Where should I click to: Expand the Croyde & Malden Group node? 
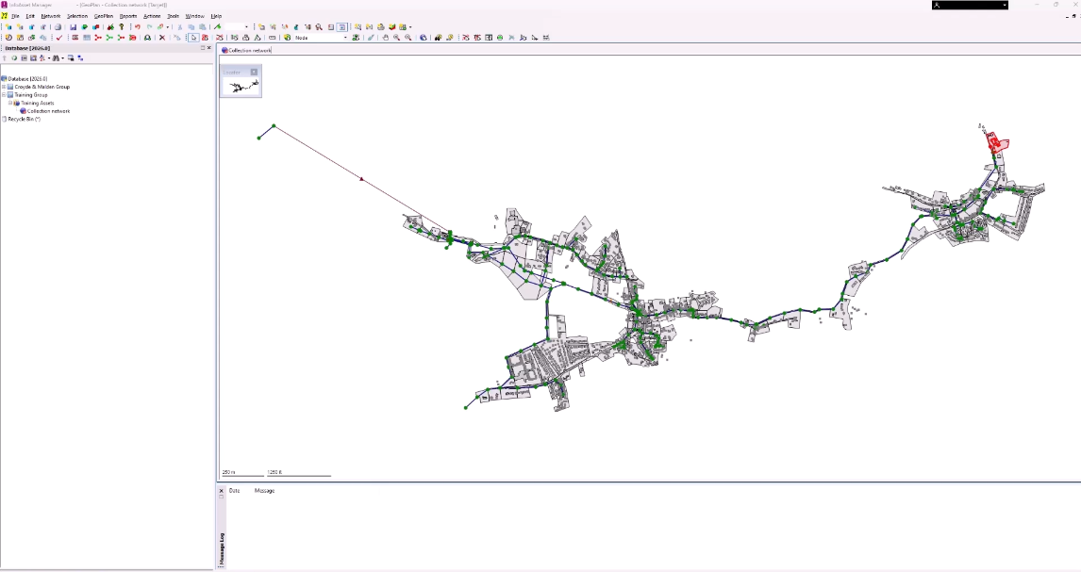tap(5, 88)
